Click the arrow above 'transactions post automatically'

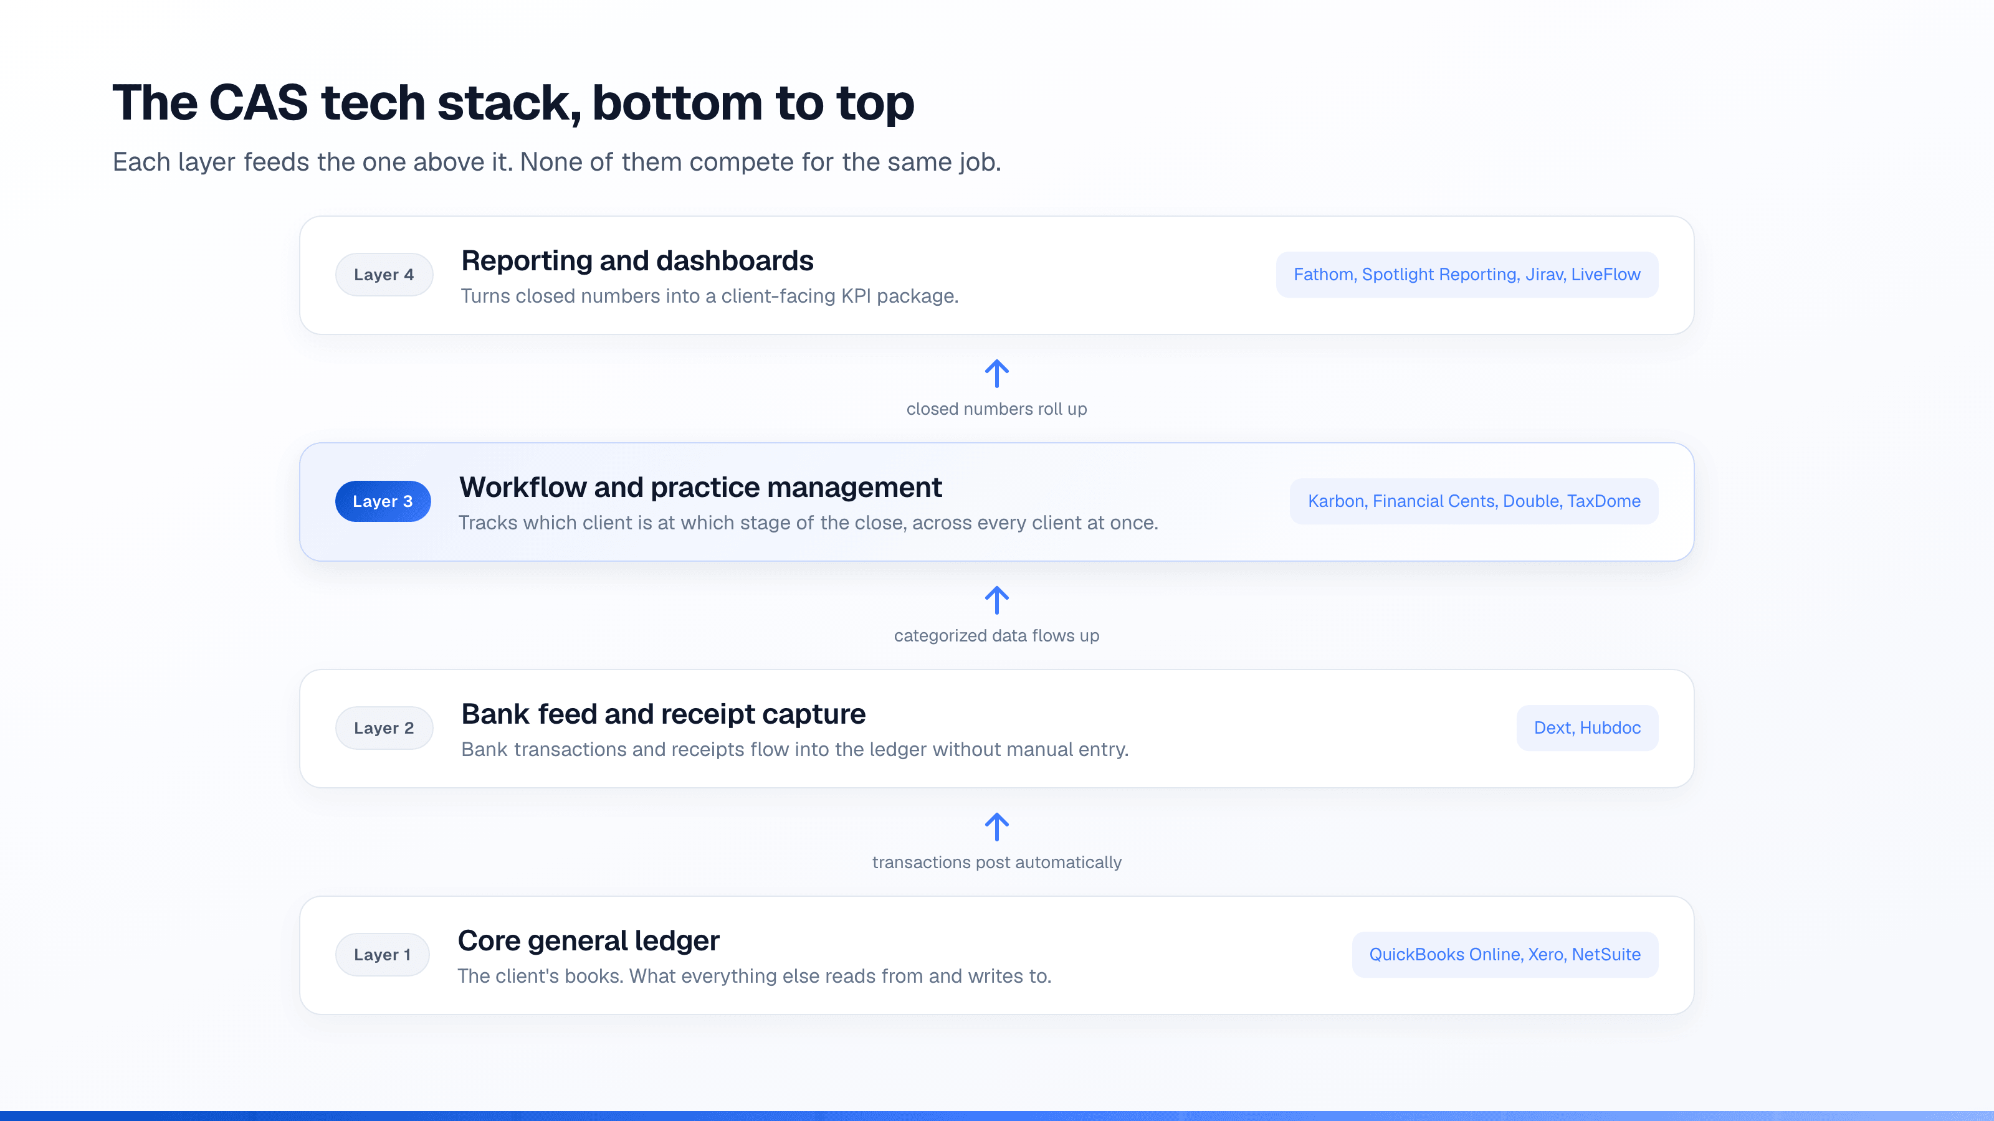click(x=996, y=827)
